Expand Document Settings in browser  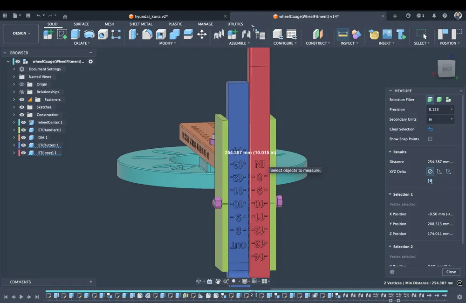(14, 69)
